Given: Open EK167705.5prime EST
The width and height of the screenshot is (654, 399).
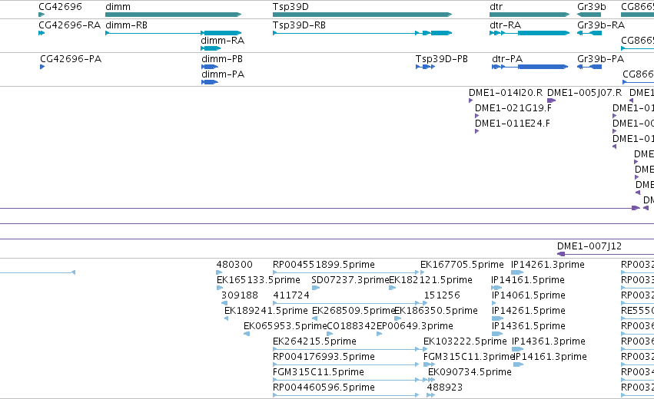Looking at the screenshot, I should [x=423, y=272].
